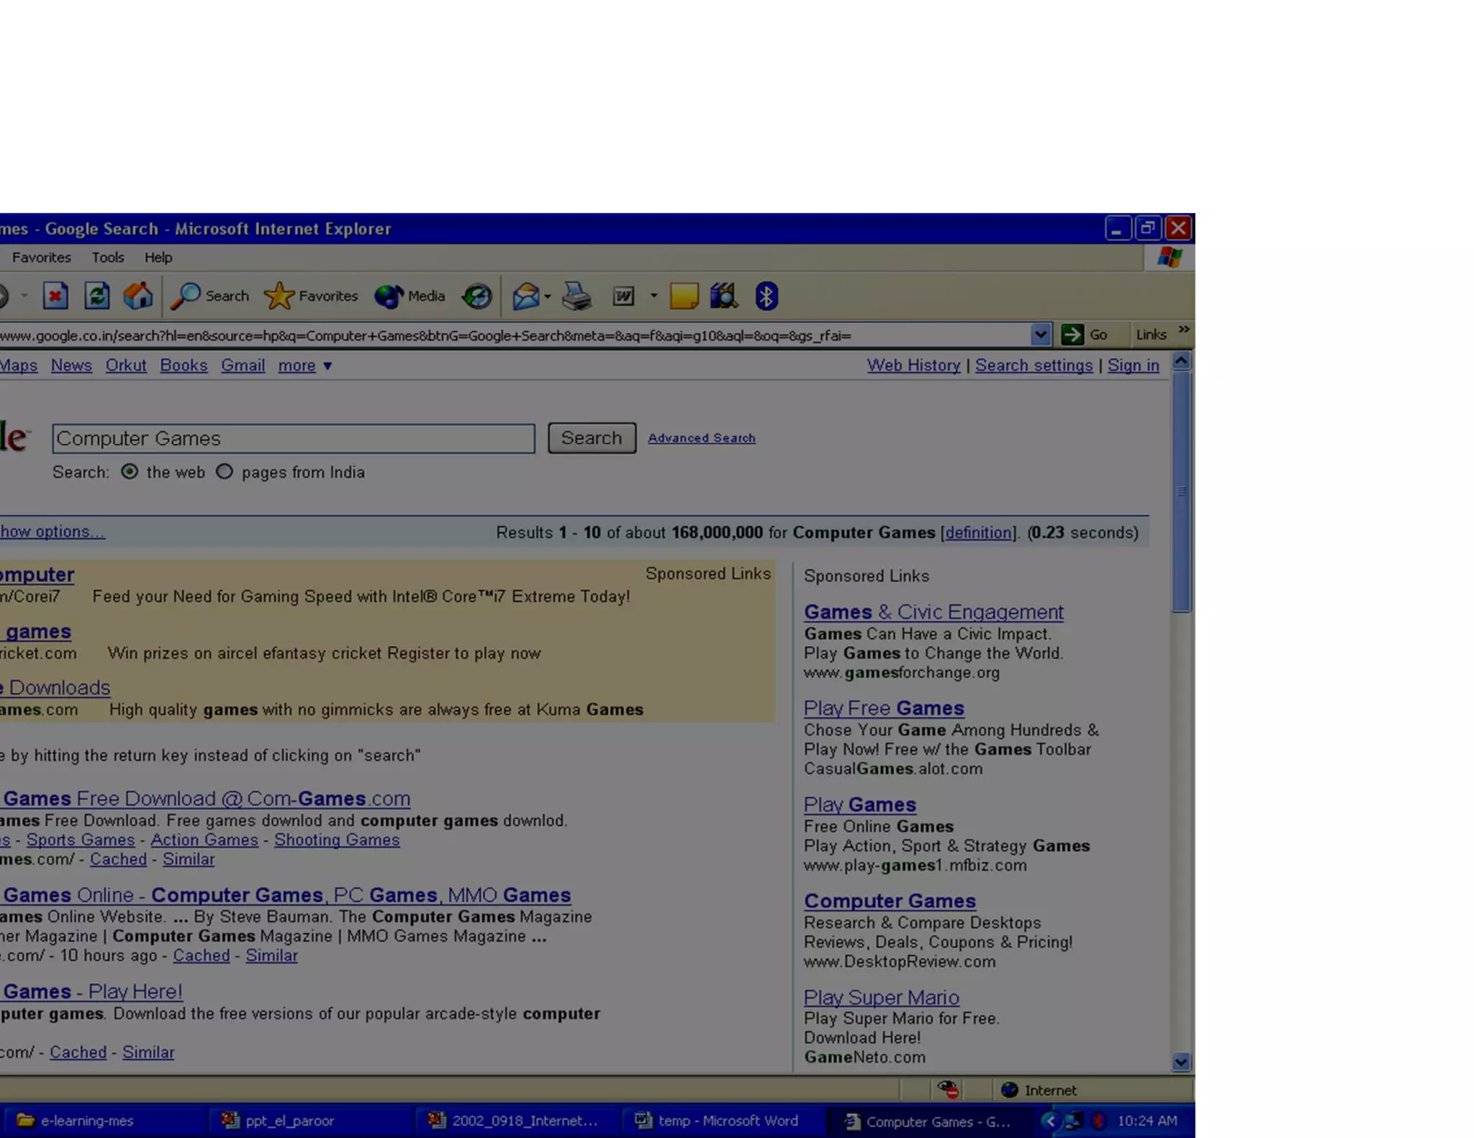Screen dimensions: 1474x1138
Task: Go to the Home page icon
Action: (138, 296)
